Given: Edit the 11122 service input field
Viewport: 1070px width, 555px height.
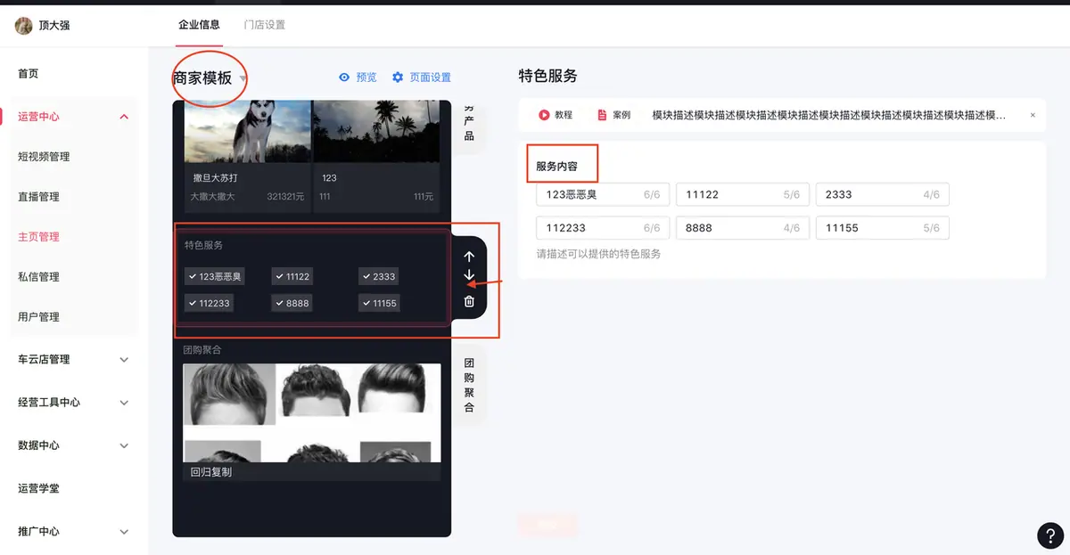Looking at the screenshot, I should (x=743, y=194).
